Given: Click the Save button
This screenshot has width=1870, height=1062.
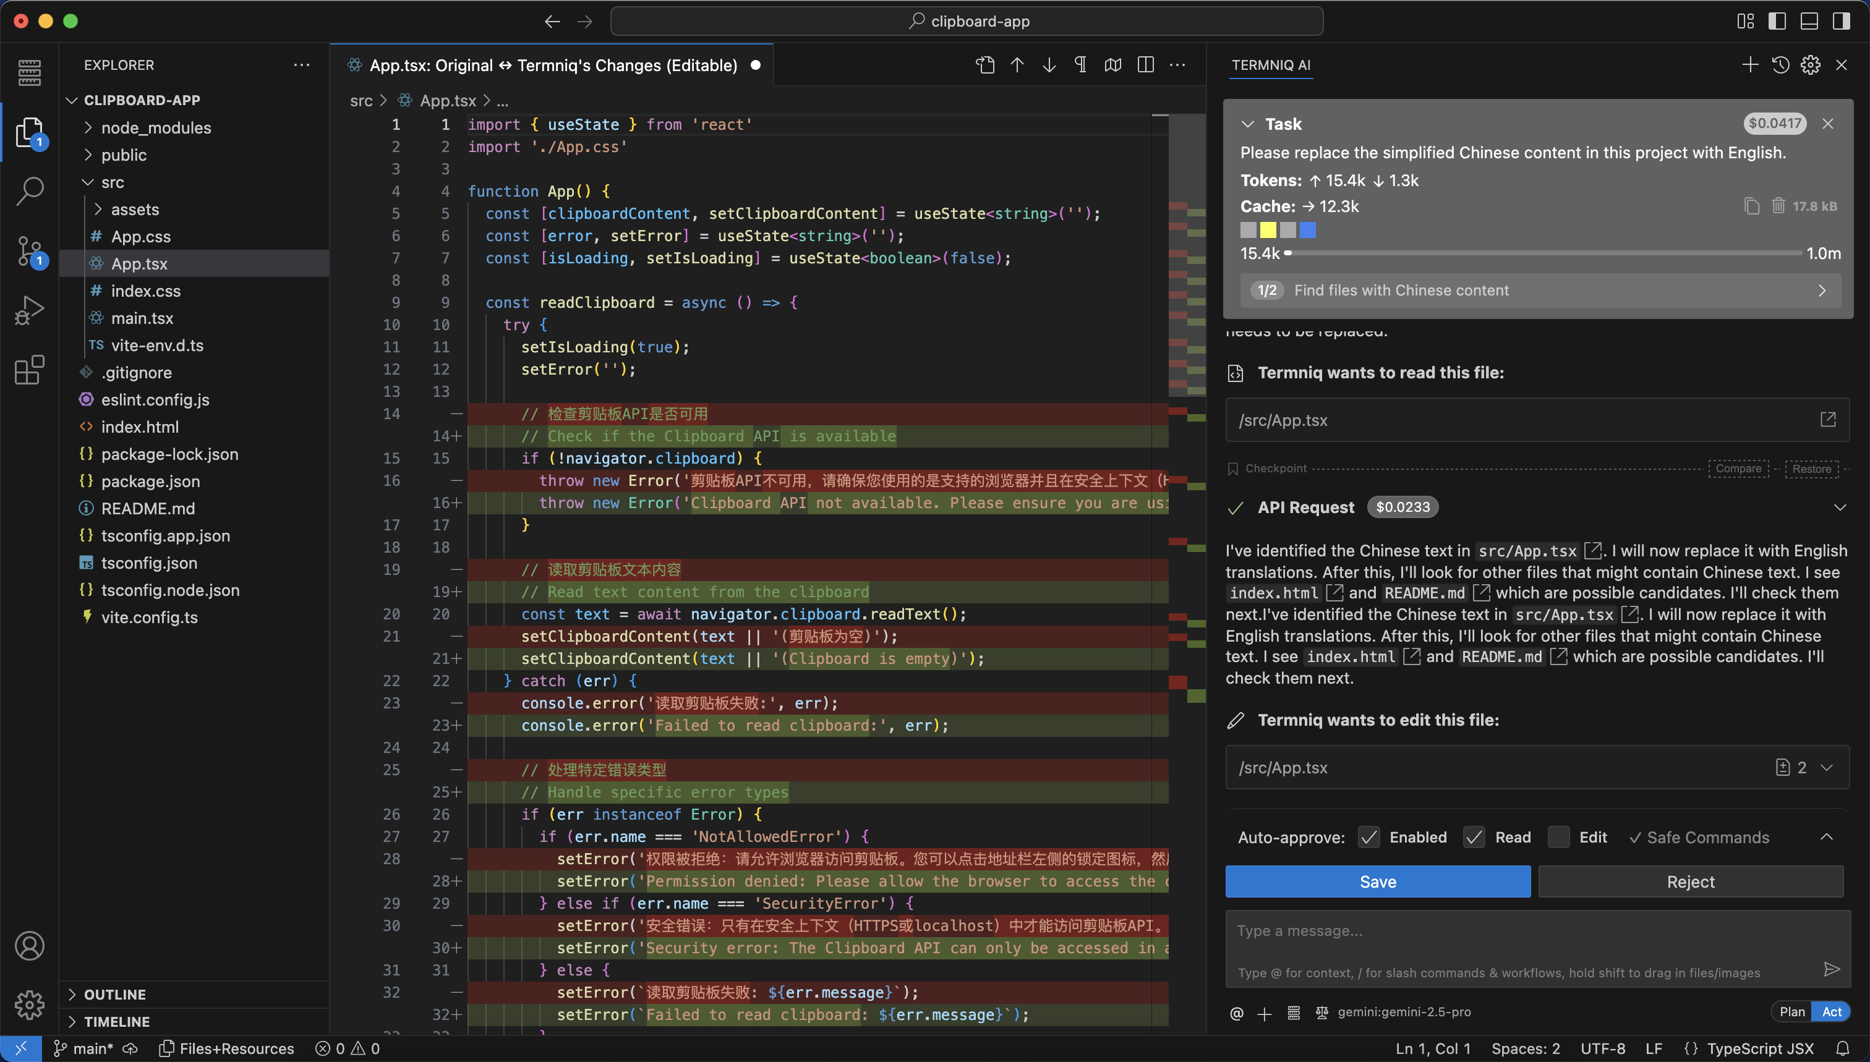Looking at the screenshot, I should point(1378,882).
